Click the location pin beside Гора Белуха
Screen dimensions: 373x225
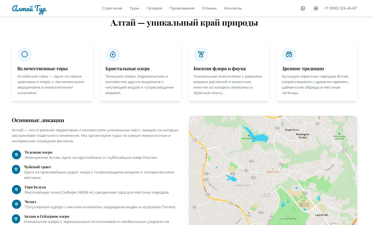click(17, 190)
